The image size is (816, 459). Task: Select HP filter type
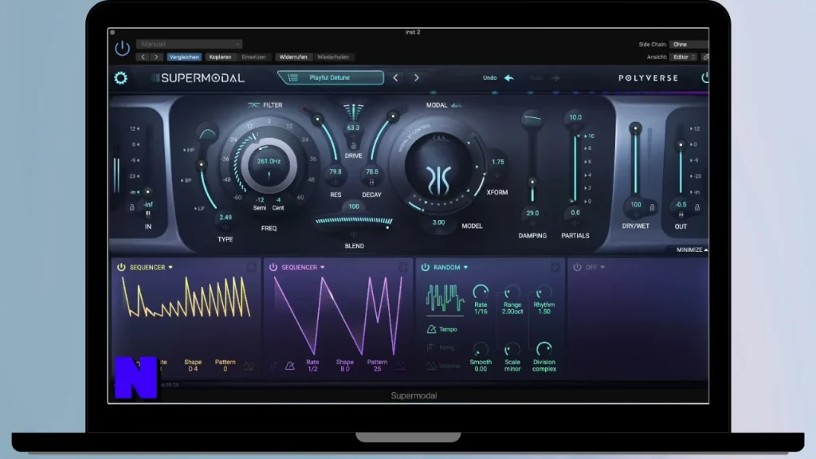[189, 150]
